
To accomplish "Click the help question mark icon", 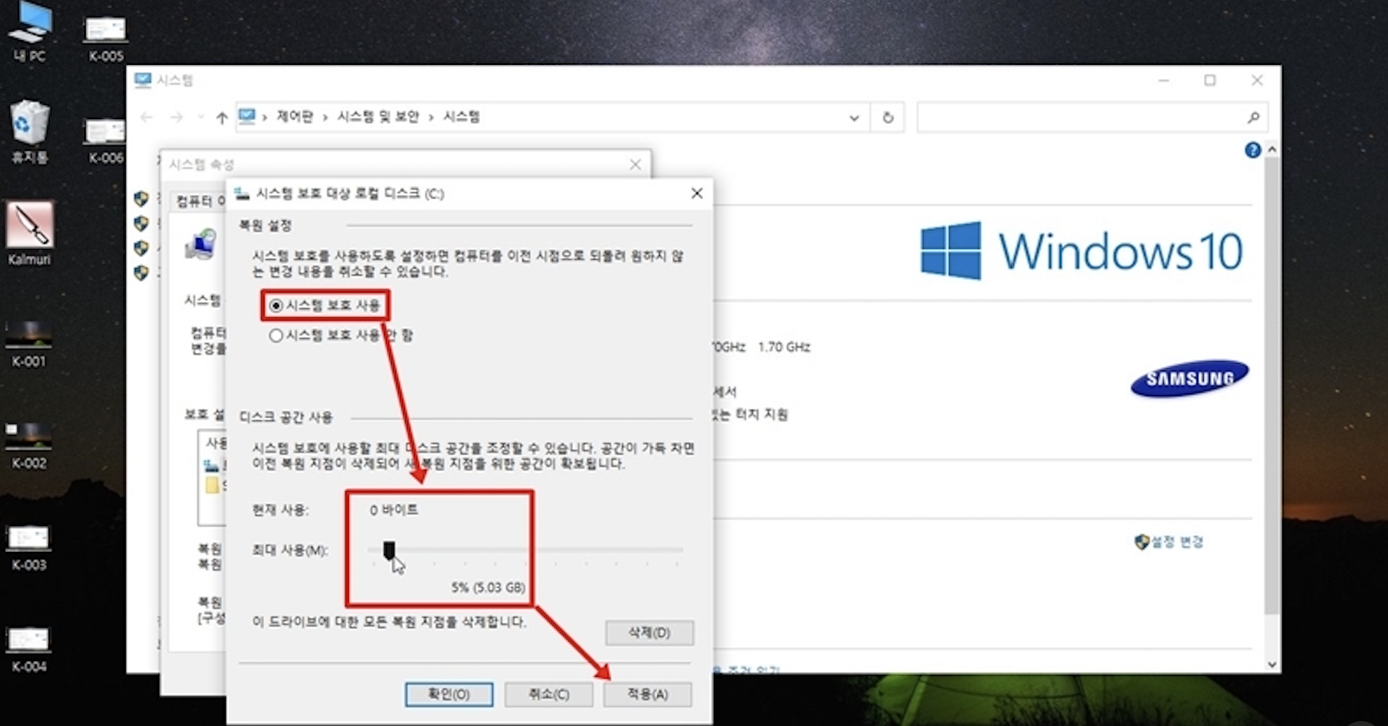I will coord(1252,150).
